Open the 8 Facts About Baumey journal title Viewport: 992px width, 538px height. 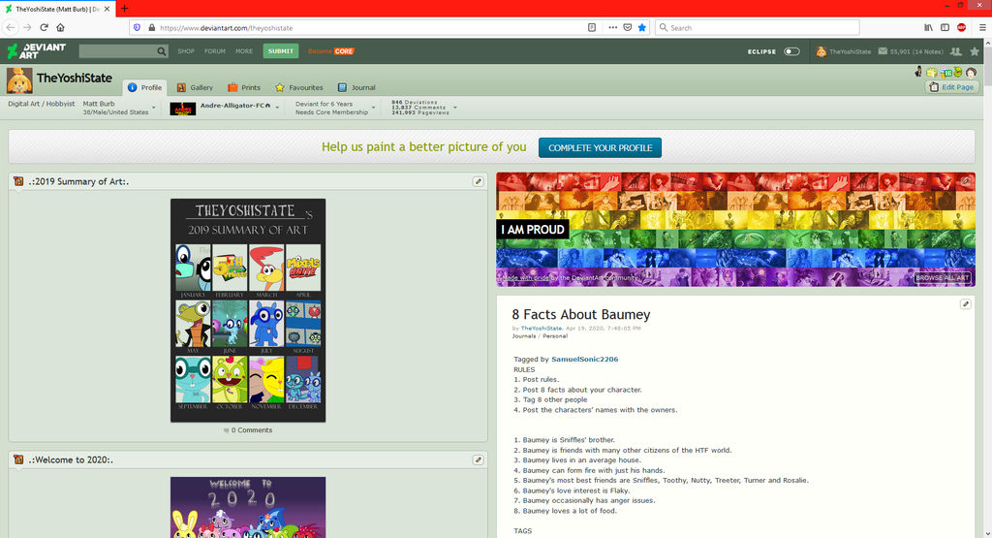(581, 315)
